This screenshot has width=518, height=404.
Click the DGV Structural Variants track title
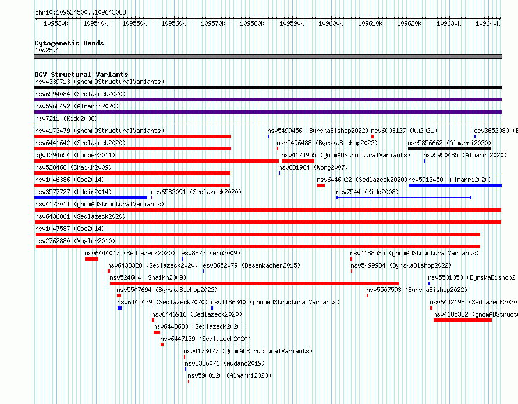click(x=81, y=75)
